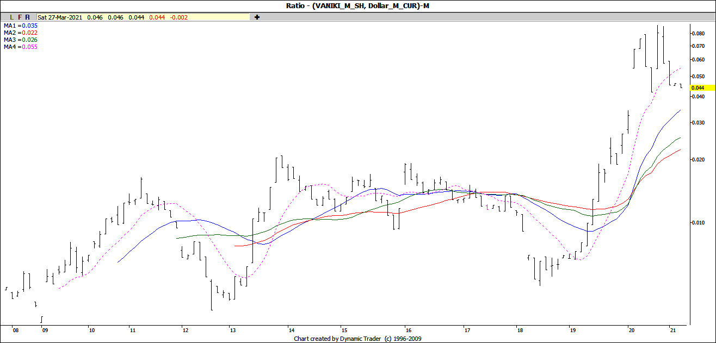
Task: Click the chart title "Ratio - (VANIKI_M_SH, Dollar_M_CUR)-M"
Action: click(358, 5)
